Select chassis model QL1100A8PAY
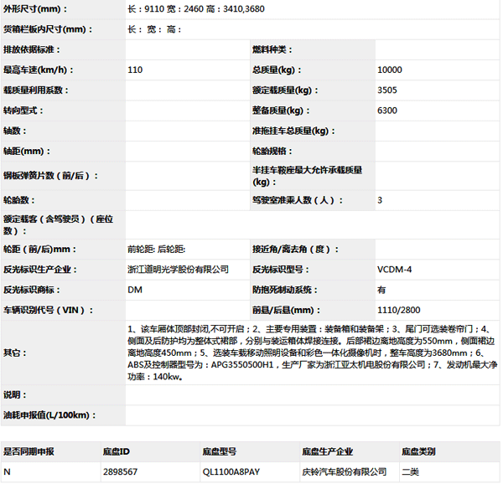Viewport: 503px width, 484px height. coord(231,472)
